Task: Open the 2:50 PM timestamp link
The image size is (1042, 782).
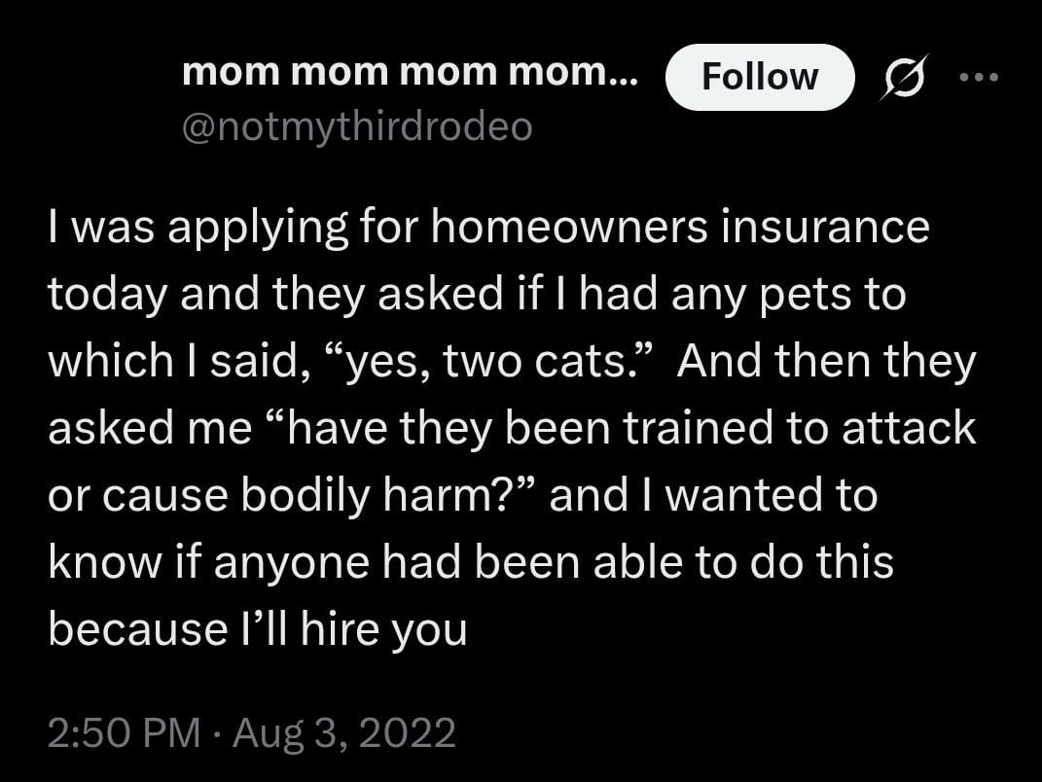Action: pos(124,732)
